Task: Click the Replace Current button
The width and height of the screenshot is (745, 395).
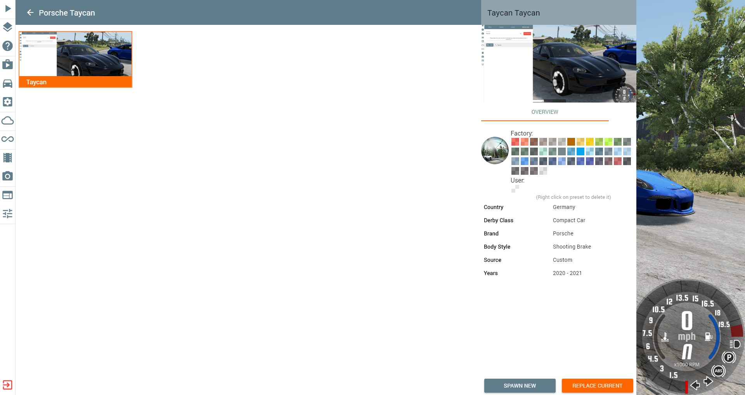Action: coord(597,386)
